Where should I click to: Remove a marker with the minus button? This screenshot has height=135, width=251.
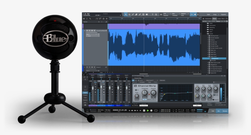(x=102, y=22)
